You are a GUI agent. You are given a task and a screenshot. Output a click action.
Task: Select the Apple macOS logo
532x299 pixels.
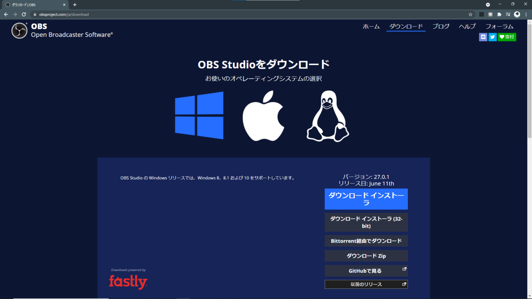point(263,116)
